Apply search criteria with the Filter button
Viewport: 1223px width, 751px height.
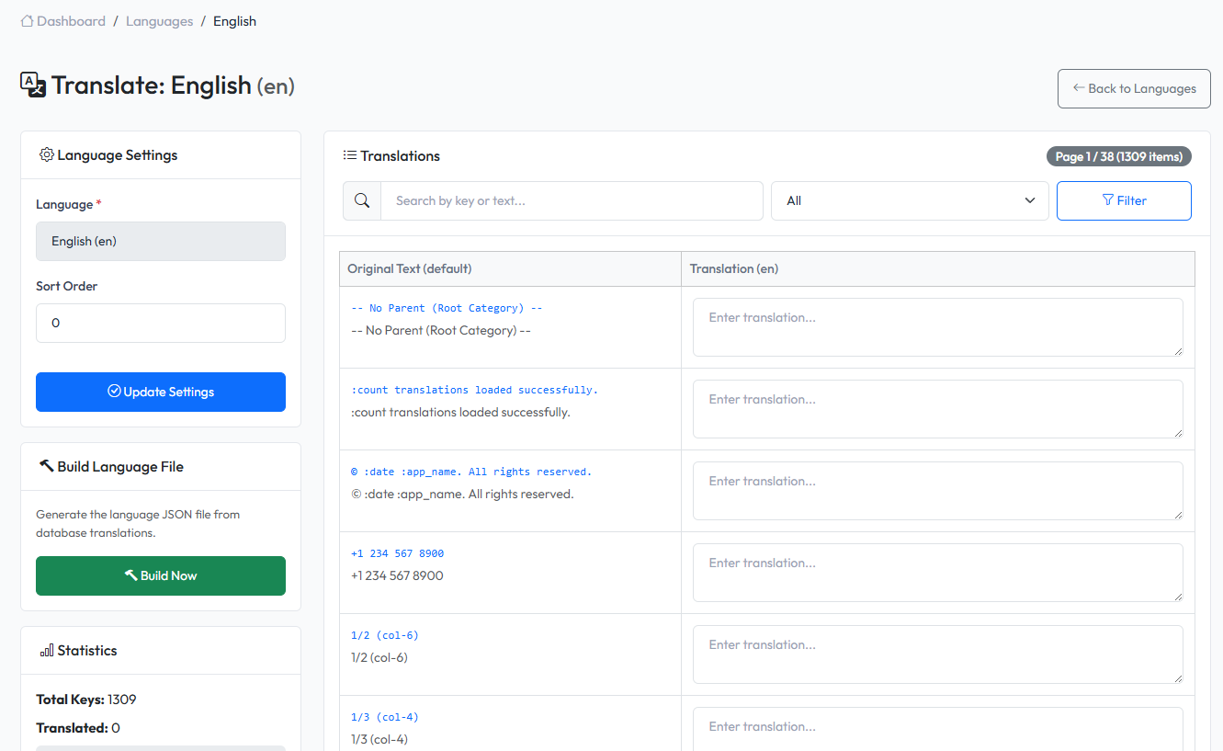(x=1124, y=200)
